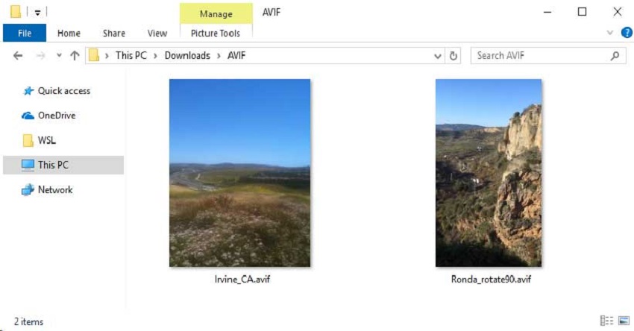Expand the ribbon with chevron

(x=610, y=33)
